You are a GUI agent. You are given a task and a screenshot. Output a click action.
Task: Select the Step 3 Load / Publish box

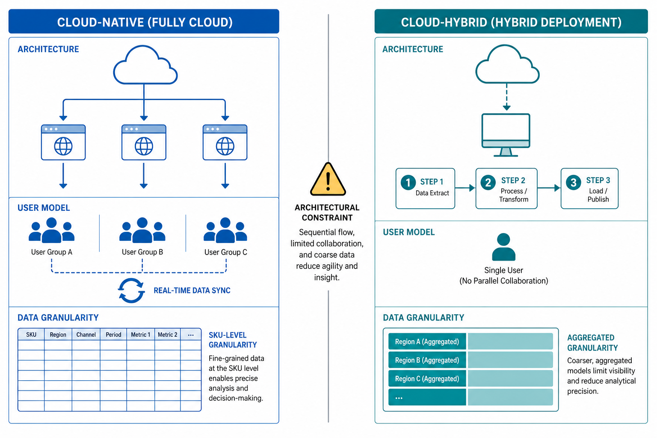pos(590,189)
